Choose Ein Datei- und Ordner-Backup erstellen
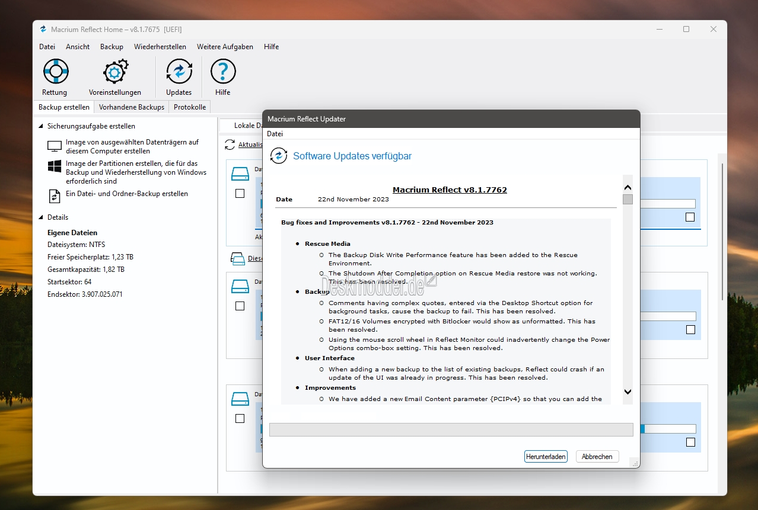 127,194
